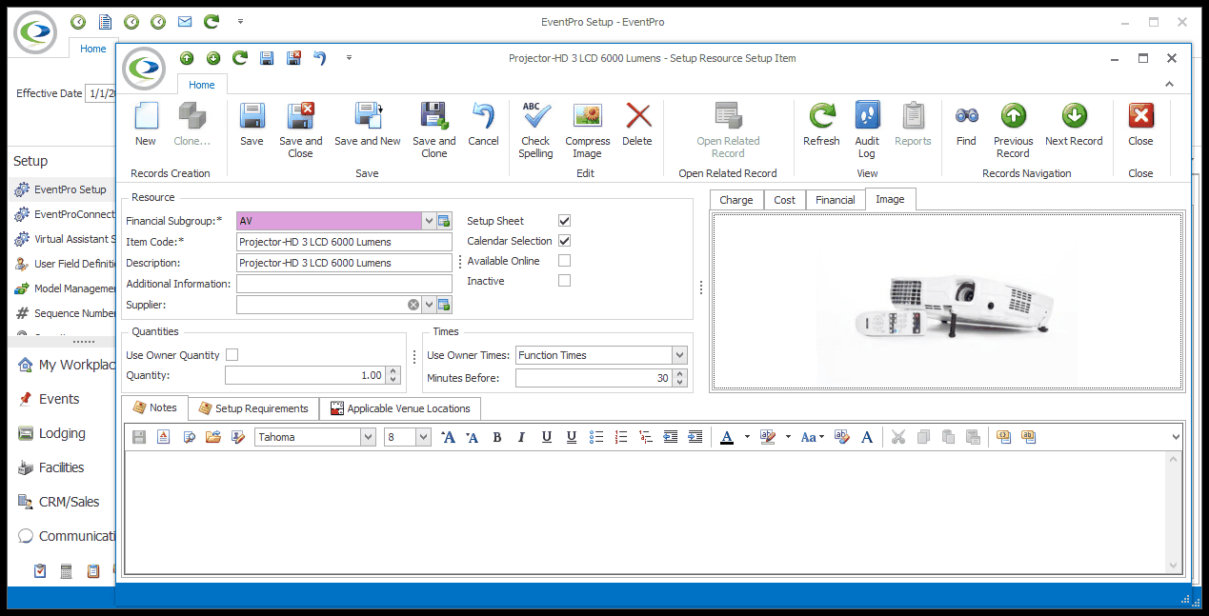Open the Applicable Venue Locations tab

[x=400, y=408]
